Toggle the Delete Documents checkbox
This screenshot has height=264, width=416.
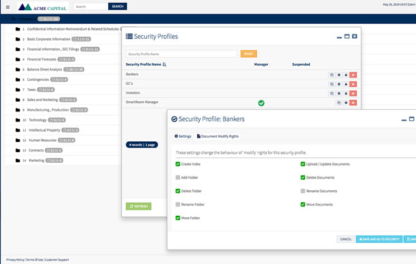302,177
